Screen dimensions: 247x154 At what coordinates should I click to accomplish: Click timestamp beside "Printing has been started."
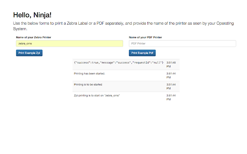click(171, 75)
